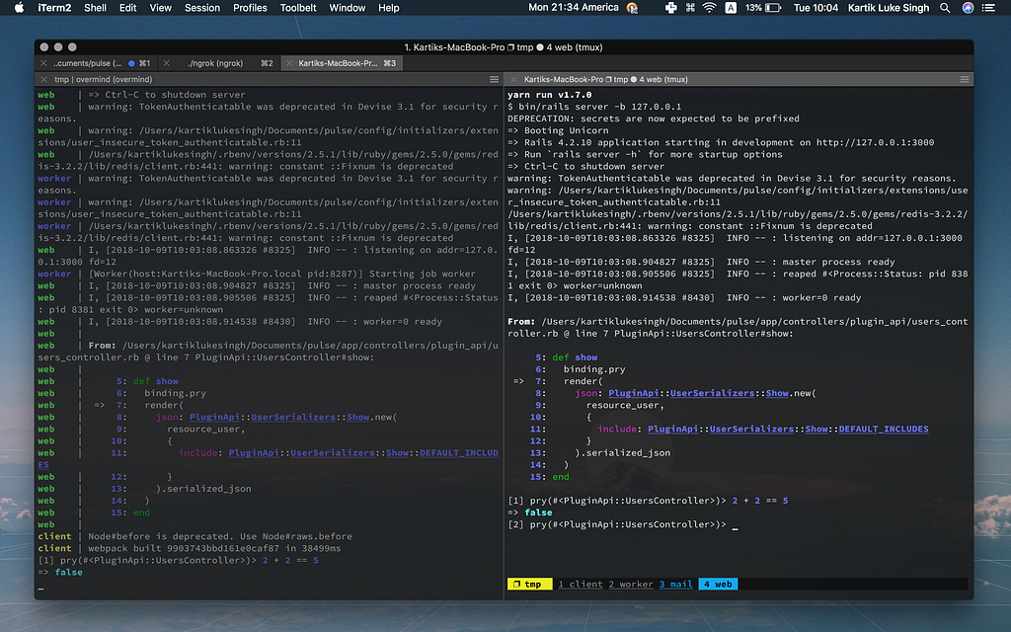This screenshot has width=1011, height=632.
Task: Click PluginApi link on line 8, left pane
Action: pos(214,418)
